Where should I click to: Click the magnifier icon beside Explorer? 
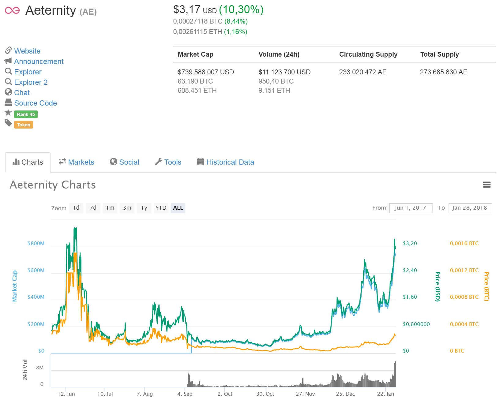[x=8, y=71]
